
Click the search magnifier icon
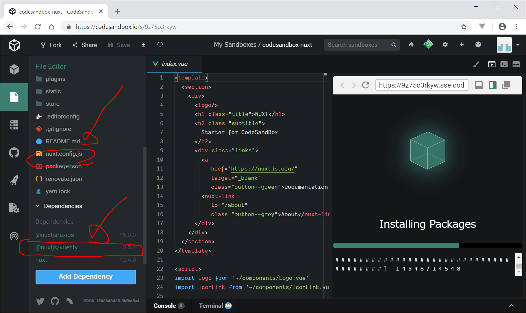point(394,45)
